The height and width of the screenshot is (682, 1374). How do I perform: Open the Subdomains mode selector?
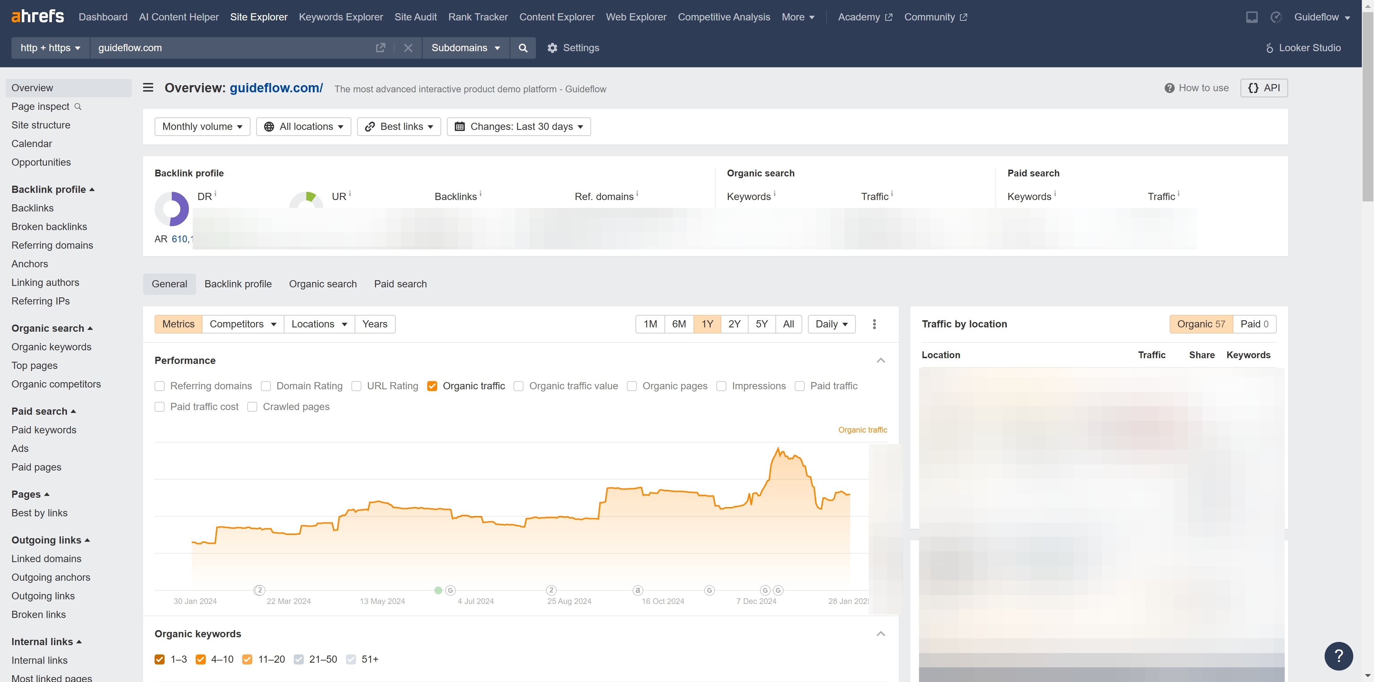[465, 48]
